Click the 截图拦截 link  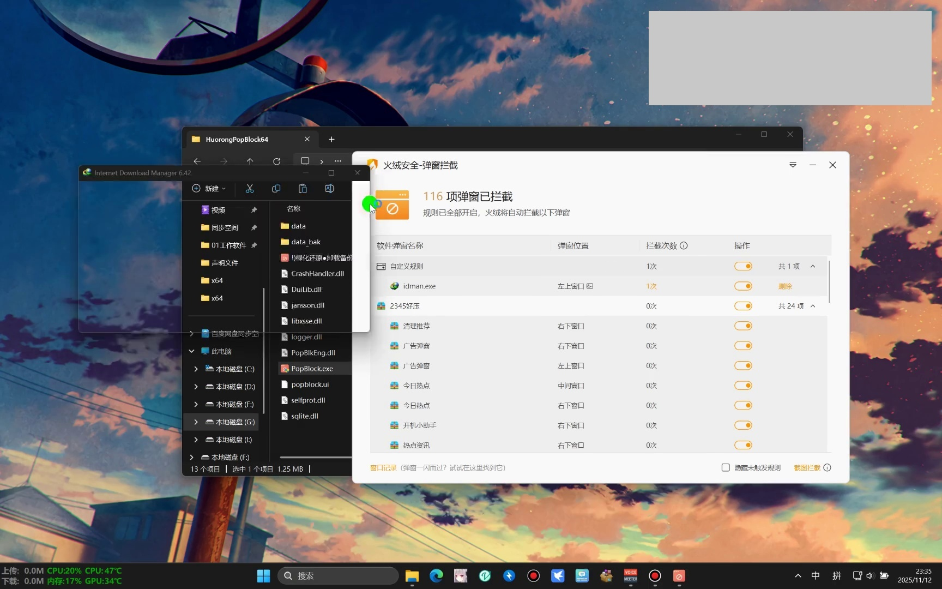[807, 468]
